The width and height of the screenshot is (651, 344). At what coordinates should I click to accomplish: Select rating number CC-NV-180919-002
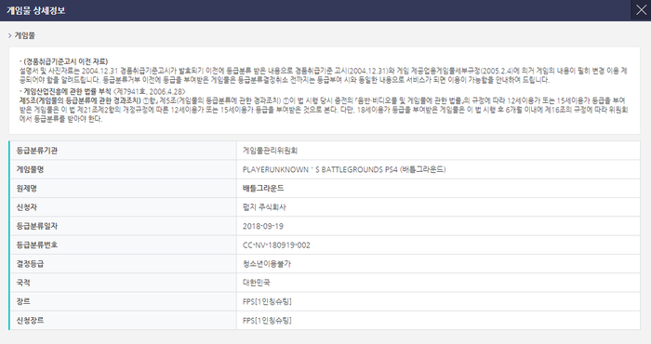276,245
